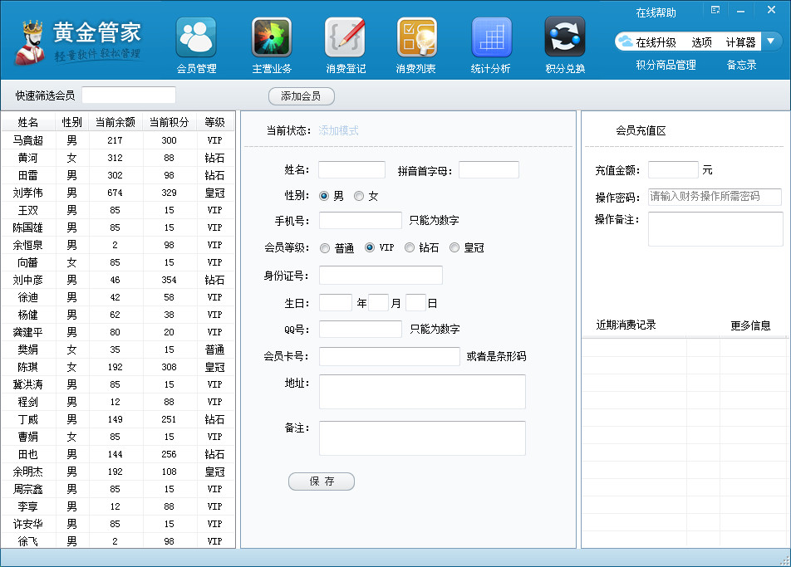Click the 近期消费记录 heading
The image size is (791, 567).
click(626, 325)
